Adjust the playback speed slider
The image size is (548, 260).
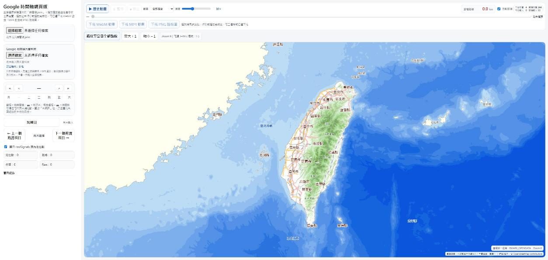tap(196, 9)
